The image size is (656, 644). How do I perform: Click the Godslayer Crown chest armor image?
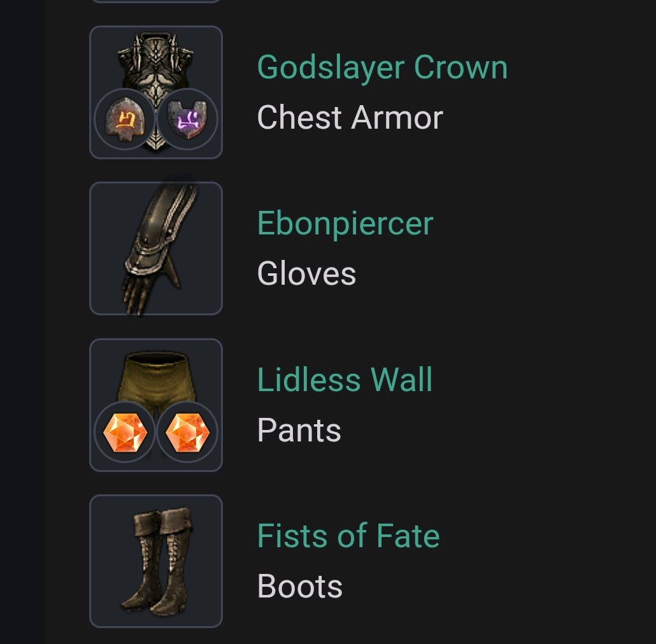[156, 92]
